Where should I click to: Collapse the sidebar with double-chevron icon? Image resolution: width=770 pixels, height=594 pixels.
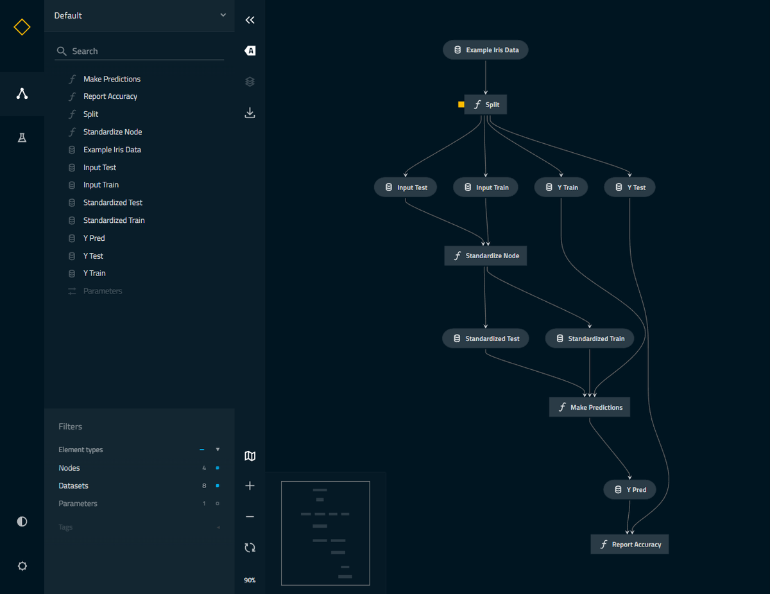(250, 20)
